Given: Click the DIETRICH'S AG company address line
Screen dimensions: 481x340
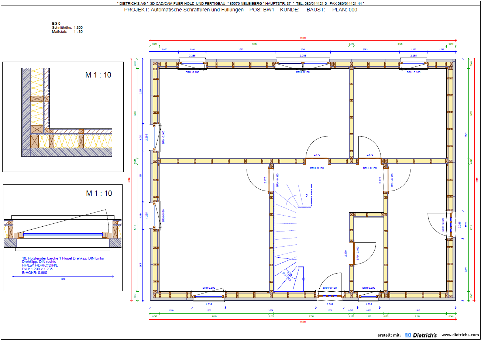Looking at the screenshot, I should click(240, 3).
